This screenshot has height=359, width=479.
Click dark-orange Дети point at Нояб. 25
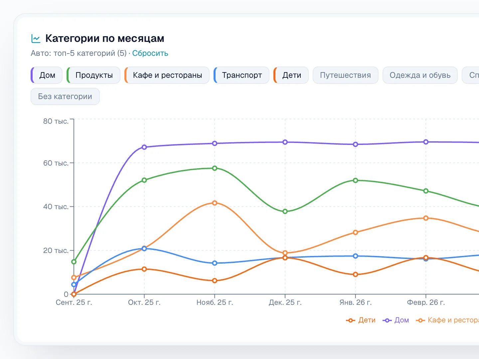(x=215, y=281)
